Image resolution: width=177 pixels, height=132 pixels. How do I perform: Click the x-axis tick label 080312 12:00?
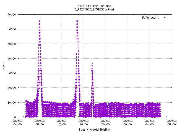click(x=61, y=123)
